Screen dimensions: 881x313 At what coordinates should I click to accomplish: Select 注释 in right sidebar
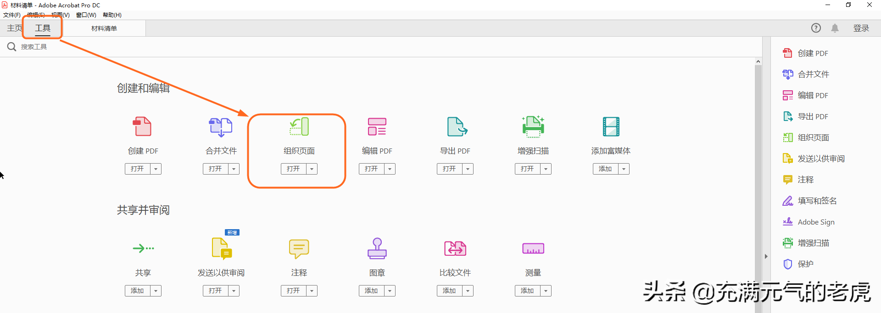(798, 180)
